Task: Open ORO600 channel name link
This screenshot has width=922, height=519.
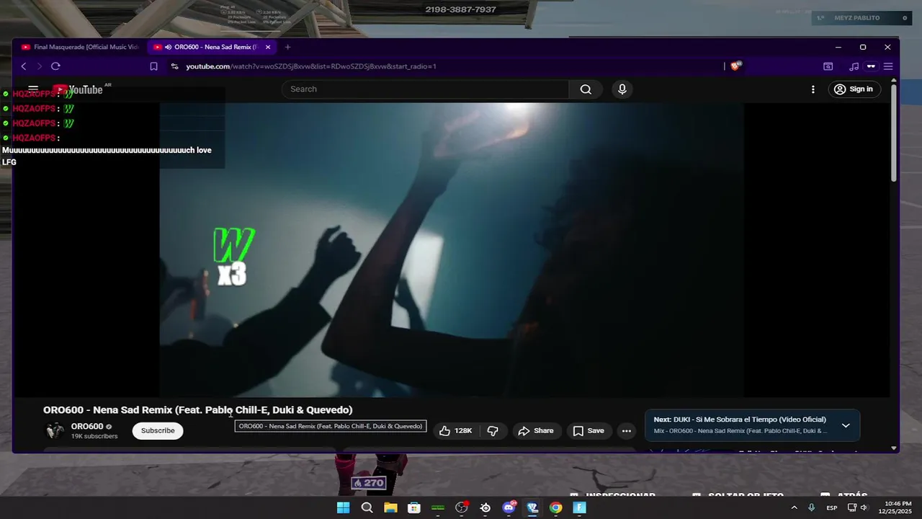Action: coord(87,427)
